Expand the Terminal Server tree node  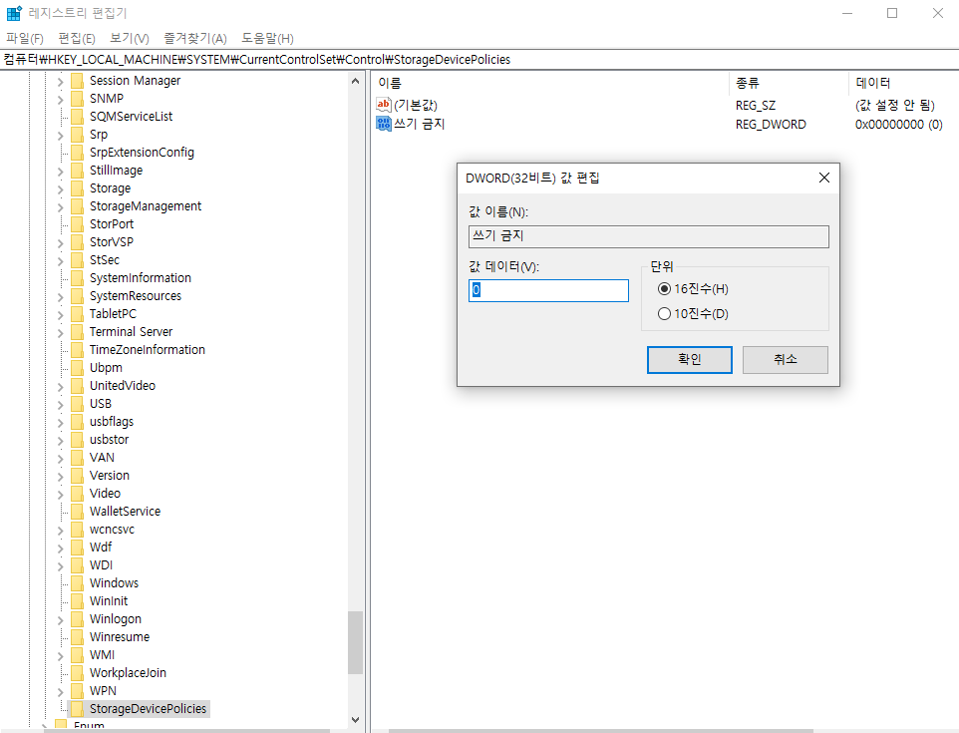[60, 332]
